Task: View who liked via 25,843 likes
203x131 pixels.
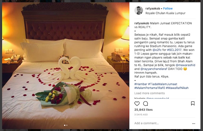Action: (x=143, y=110)
